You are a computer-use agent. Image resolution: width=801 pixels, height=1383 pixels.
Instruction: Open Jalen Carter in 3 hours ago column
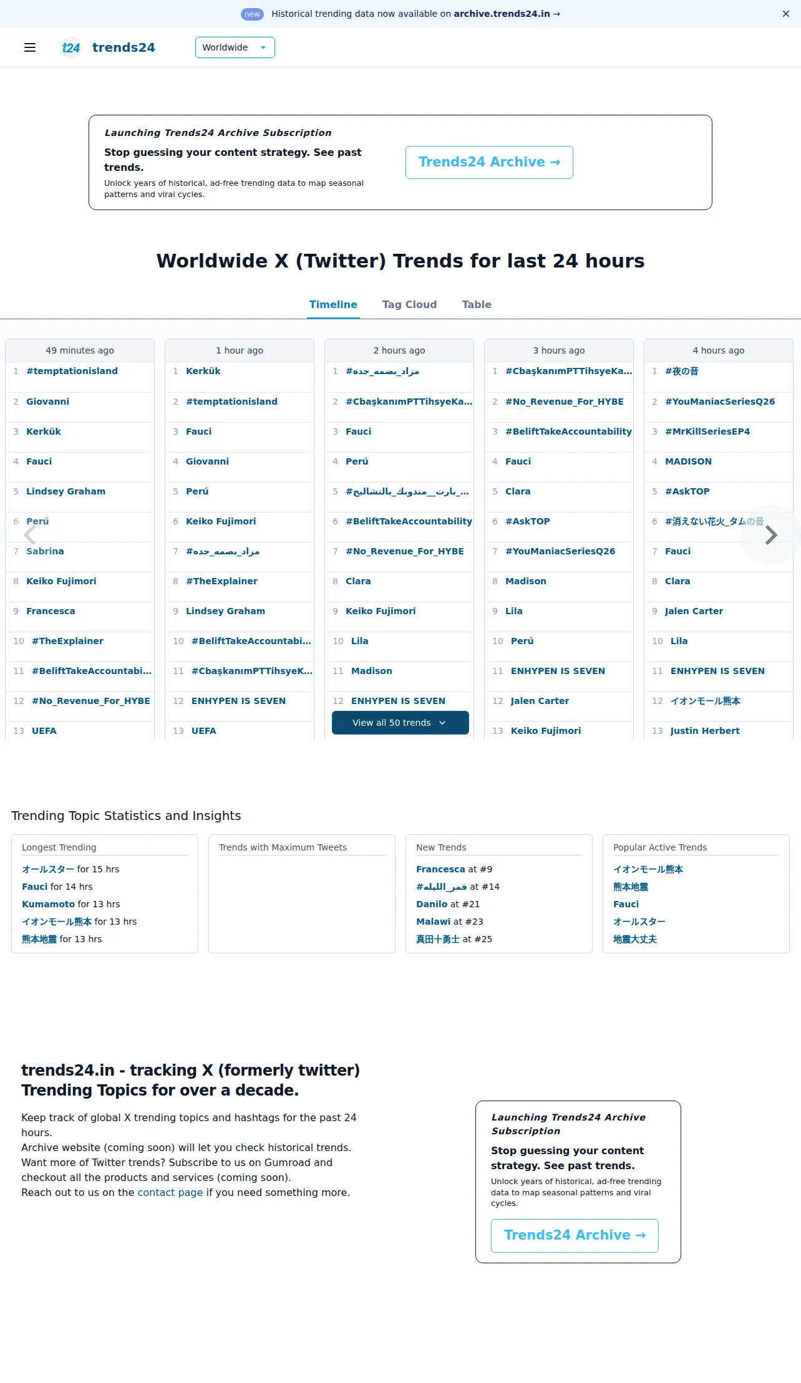click(x=540, y=701)
